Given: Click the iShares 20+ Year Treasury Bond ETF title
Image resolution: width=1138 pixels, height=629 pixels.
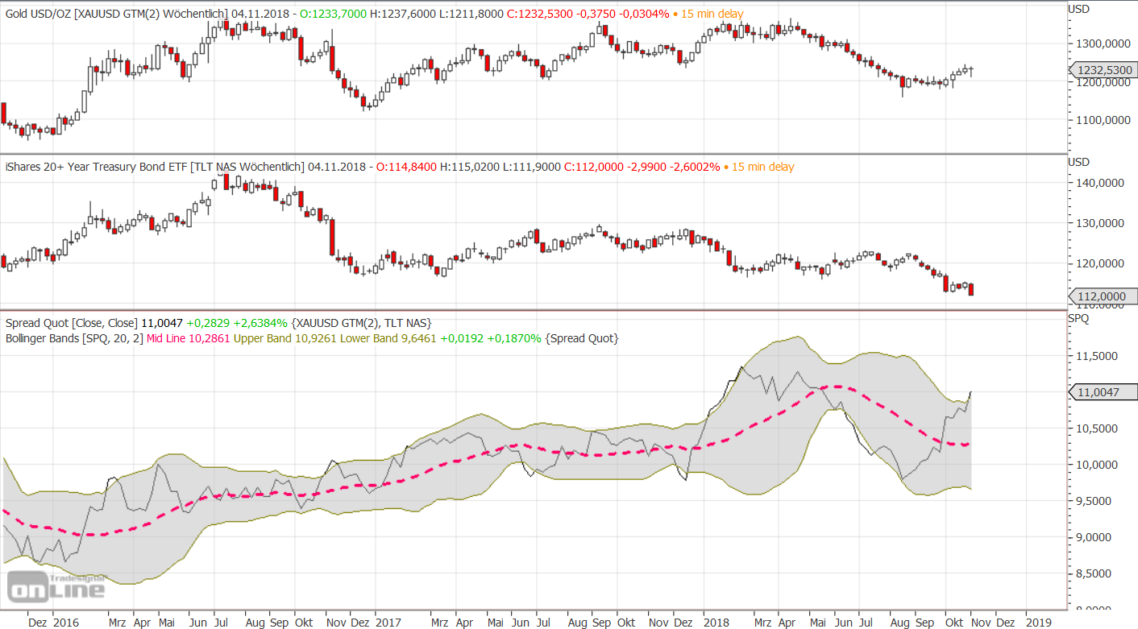Looking at the screenshot, I should click(154, 167).
